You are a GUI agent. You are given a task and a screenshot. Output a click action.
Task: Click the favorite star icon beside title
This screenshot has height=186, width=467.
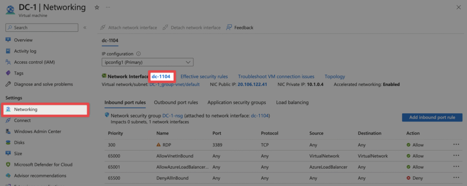(x=97, y=7)
